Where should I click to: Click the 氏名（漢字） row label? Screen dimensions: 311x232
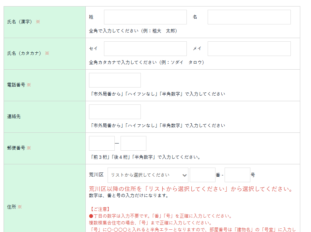click(21, 22)
